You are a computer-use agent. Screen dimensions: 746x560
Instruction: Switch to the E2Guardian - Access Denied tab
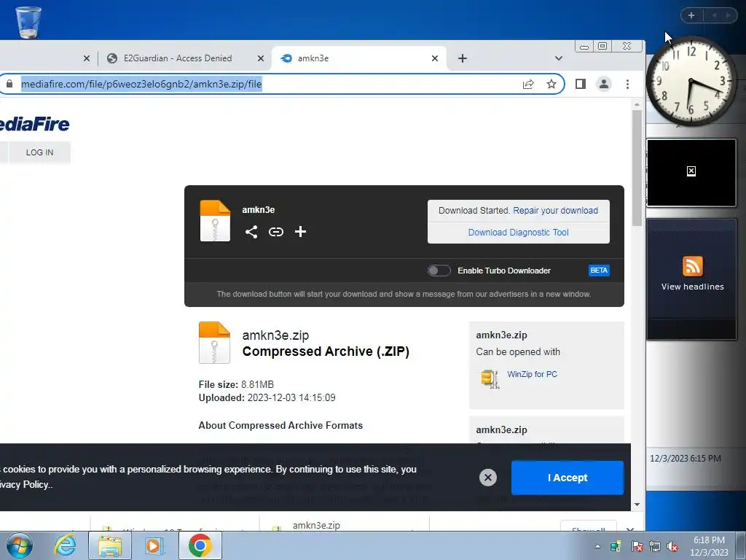point(178,58)
